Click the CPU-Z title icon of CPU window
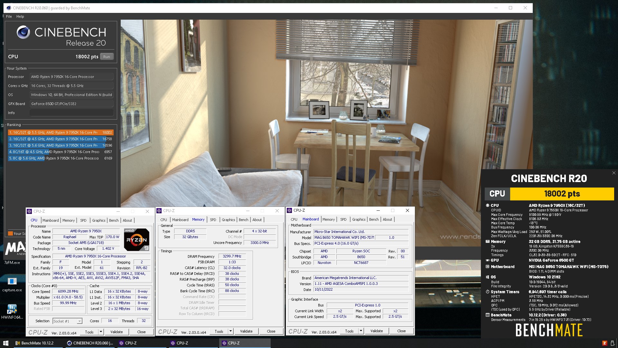618x348 pixels. tap(30, 211)
